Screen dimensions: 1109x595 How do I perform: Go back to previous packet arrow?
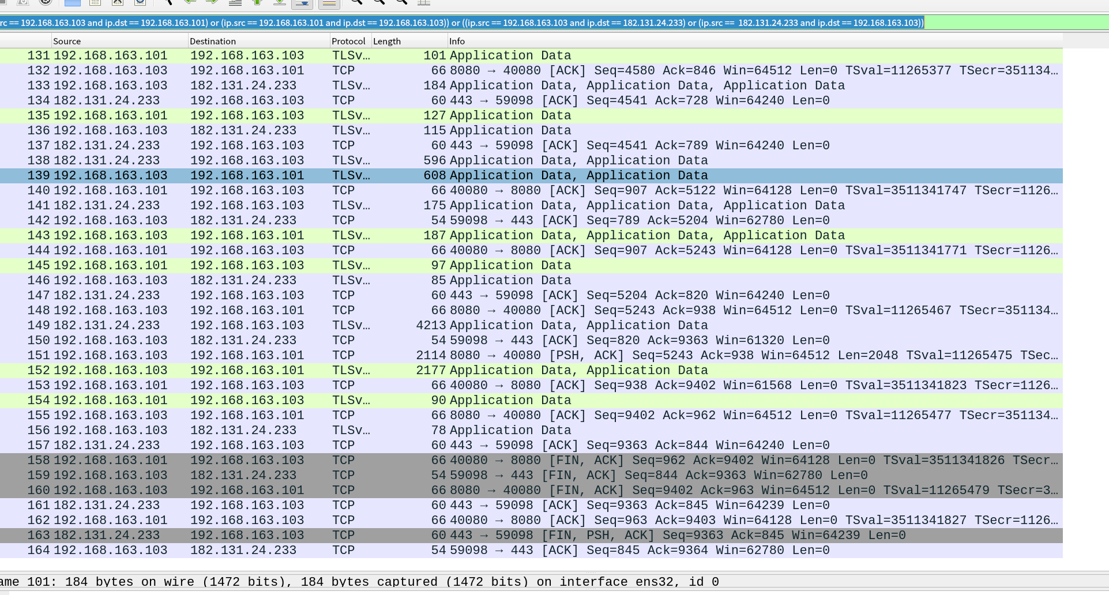click(190, 2)
